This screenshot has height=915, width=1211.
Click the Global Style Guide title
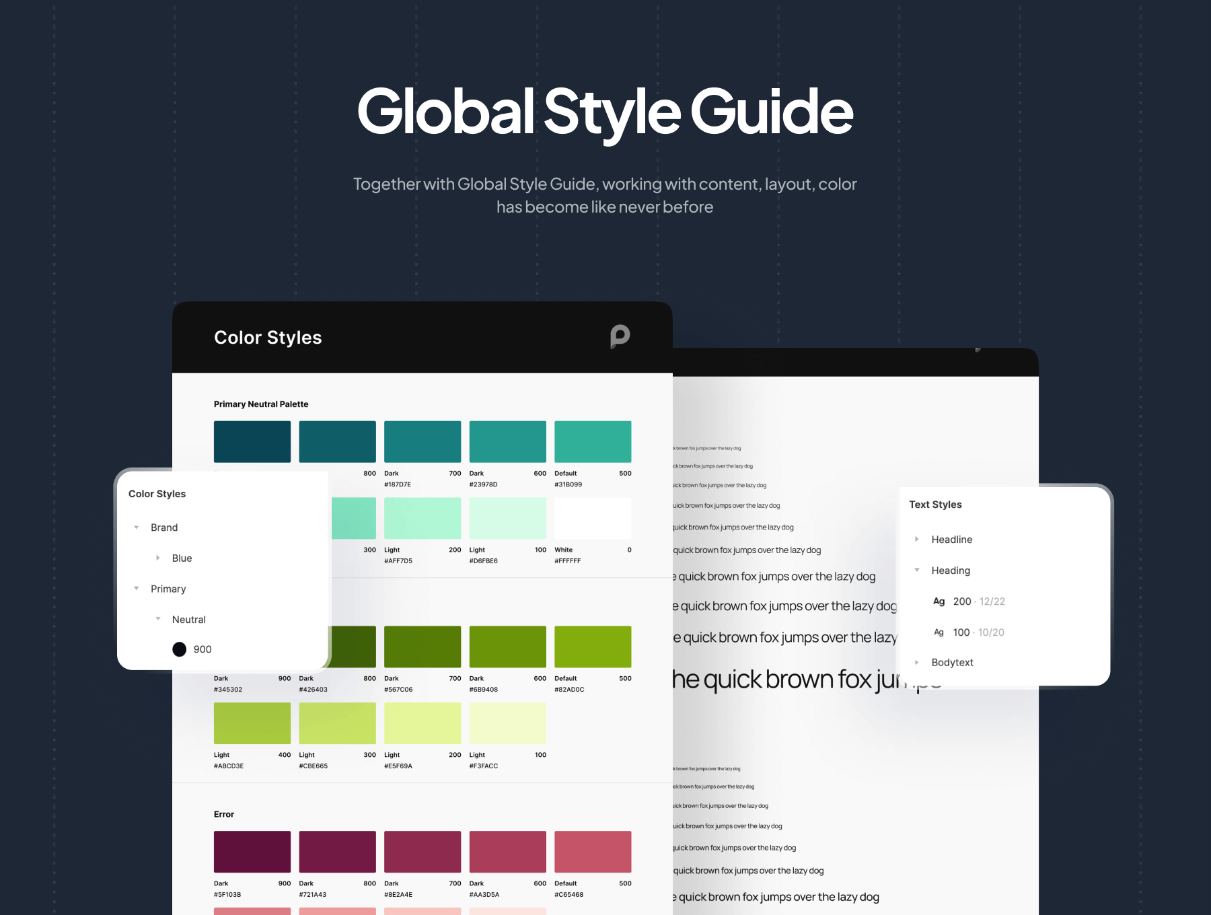click(605, 111)
